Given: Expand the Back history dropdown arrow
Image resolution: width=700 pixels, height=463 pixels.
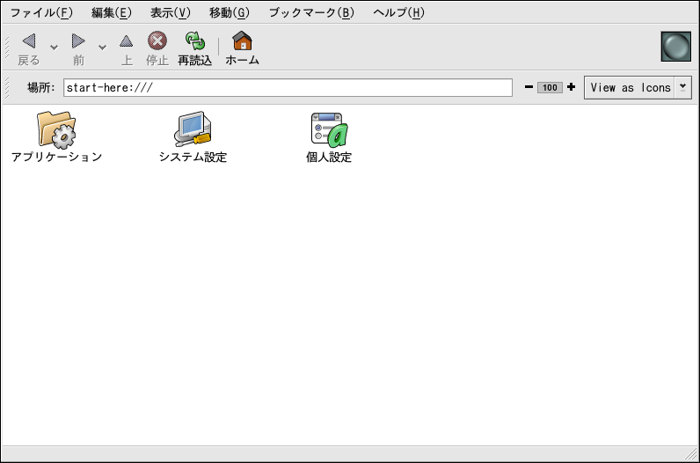Looking at the screenshot, I should pos(54,48).
